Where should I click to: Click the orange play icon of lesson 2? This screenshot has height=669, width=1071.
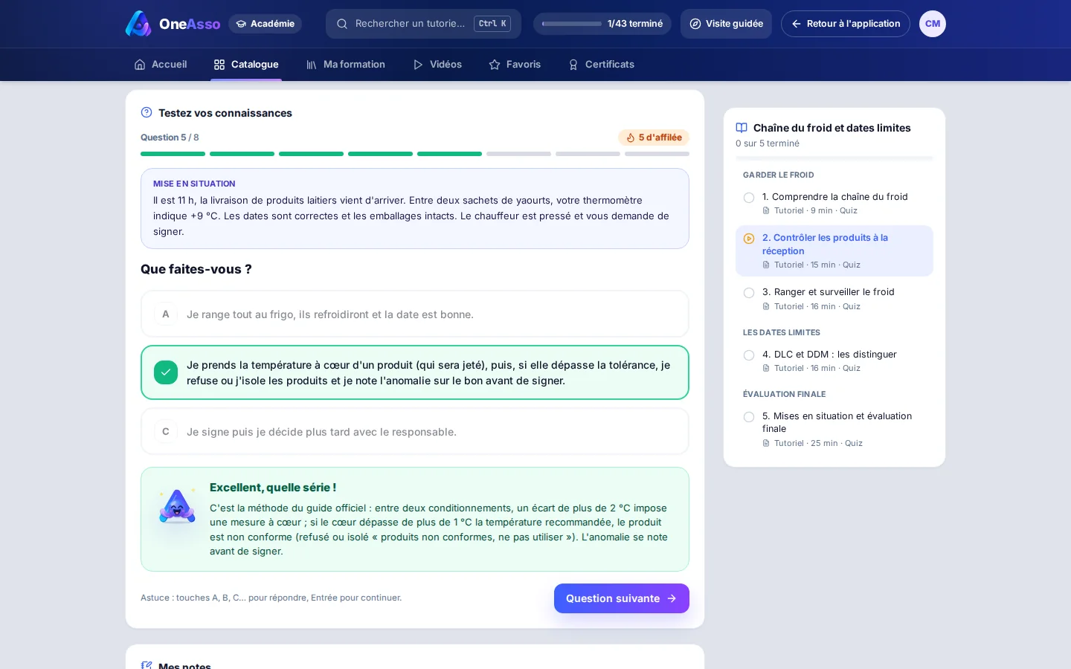749,239
